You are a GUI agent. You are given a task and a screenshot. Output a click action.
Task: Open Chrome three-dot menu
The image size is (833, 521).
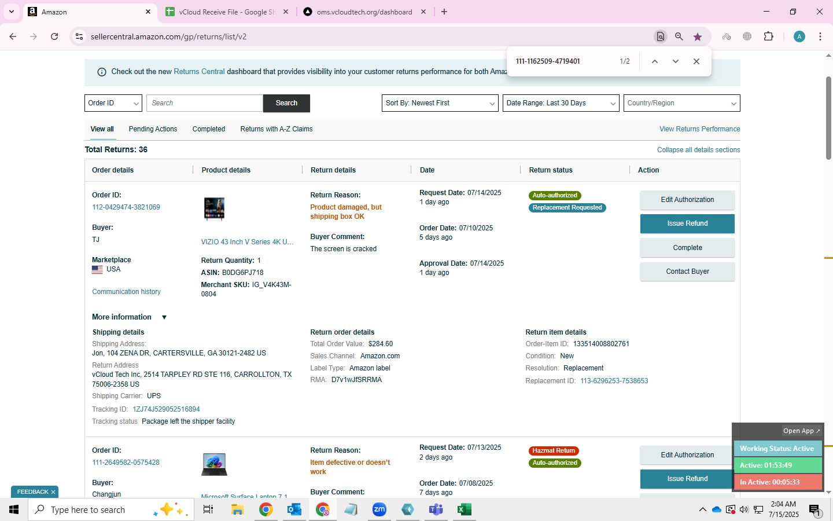click(820, 36)
